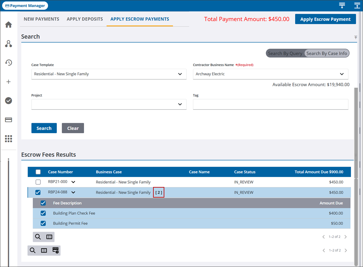The height and width of the screenshot is (267, 363).
Task: Click the Clear button
Action: 73,128
